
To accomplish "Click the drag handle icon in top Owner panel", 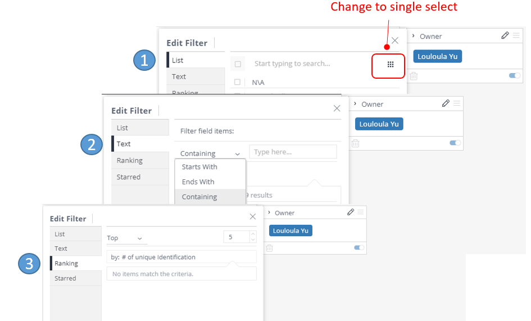I will coord(516,35).
